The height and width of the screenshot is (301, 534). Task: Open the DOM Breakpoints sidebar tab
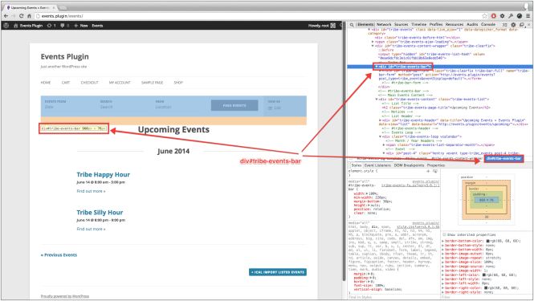click(x=409, y=165)
